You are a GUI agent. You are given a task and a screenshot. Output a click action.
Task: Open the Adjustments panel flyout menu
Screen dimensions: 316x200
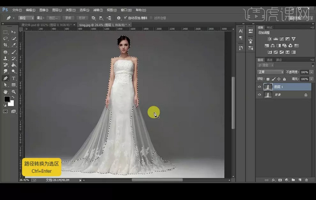312,27
